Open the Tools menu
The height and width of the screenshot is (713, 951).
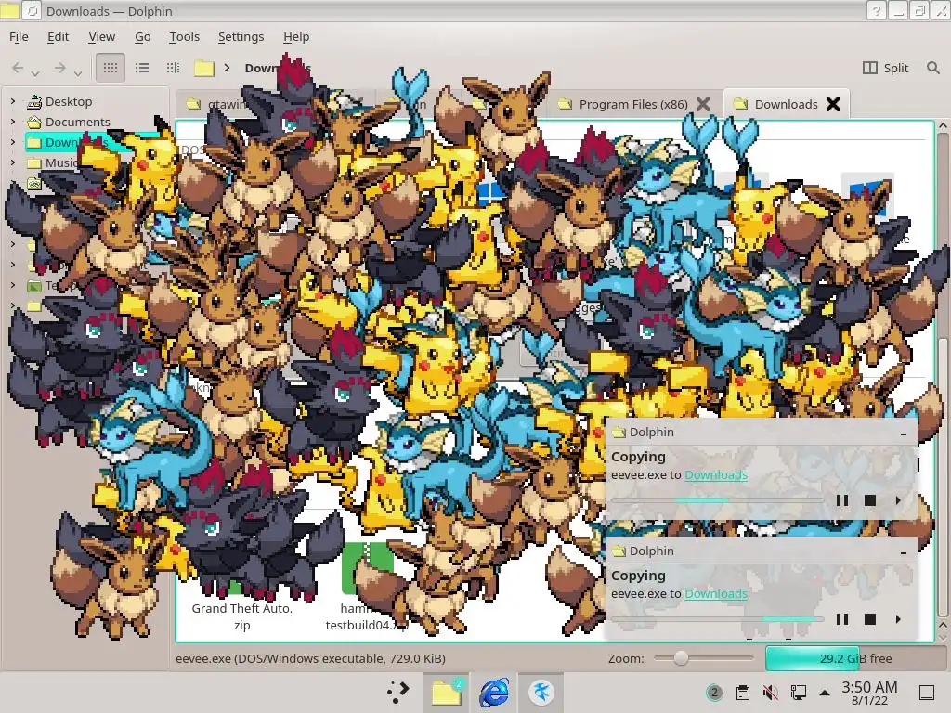tap(185, 36)
